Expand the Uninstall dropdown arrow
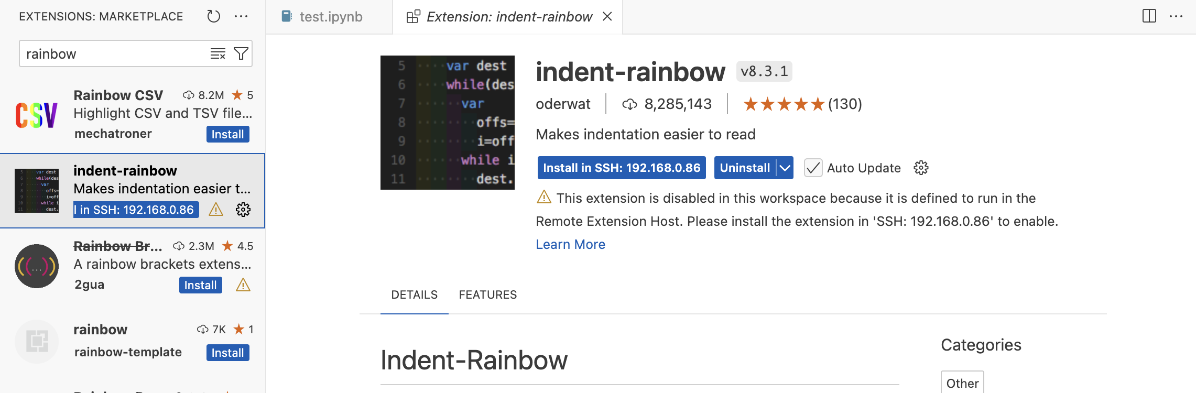This screenshot has width=1196, height=393. pyautogui.click(x=785, y=168)
